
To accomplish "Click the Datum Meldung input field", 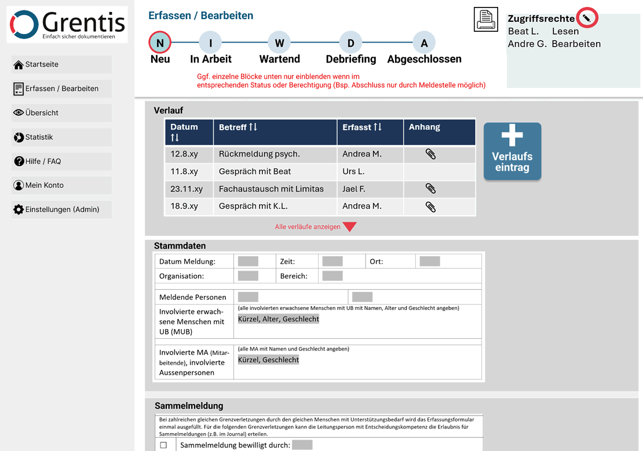I will (248, 261).
